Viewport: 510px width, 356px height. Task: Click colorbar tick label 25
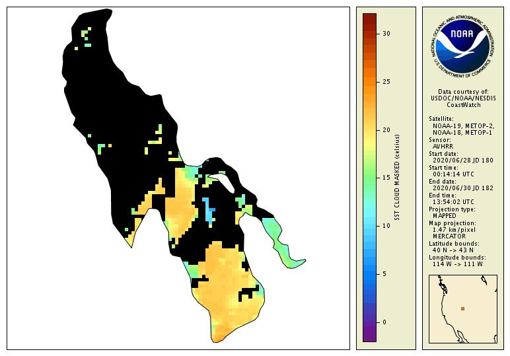(386, 82)
